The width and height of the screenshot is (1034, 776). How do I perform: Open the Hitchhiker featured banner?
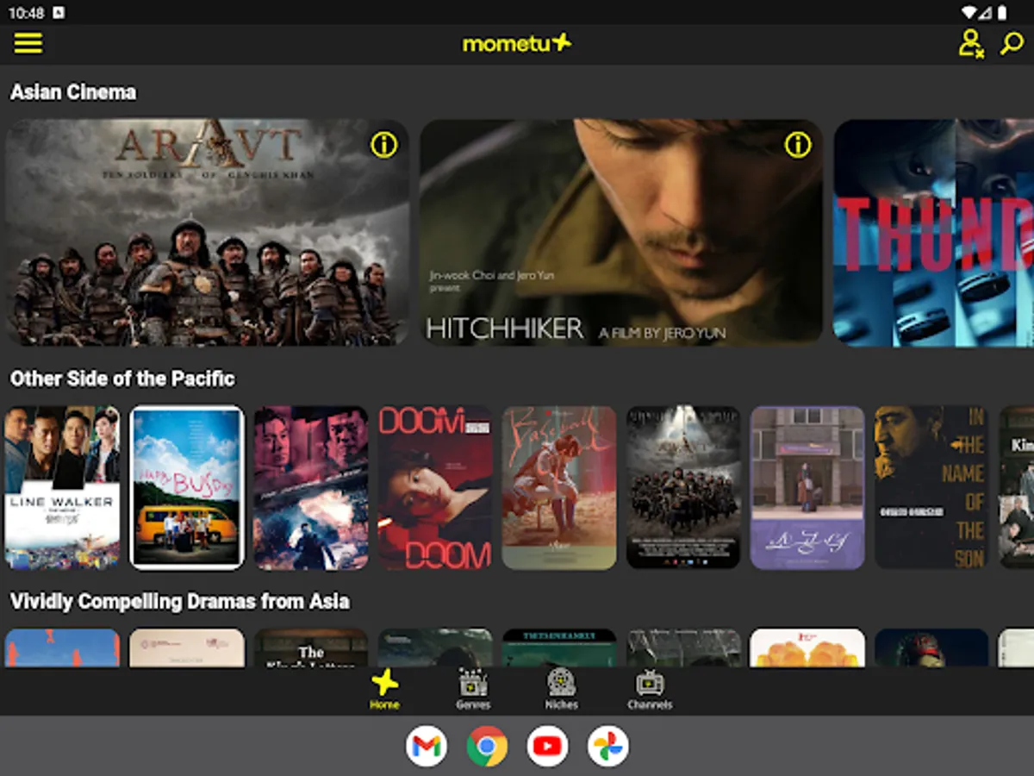click(621, 233)
